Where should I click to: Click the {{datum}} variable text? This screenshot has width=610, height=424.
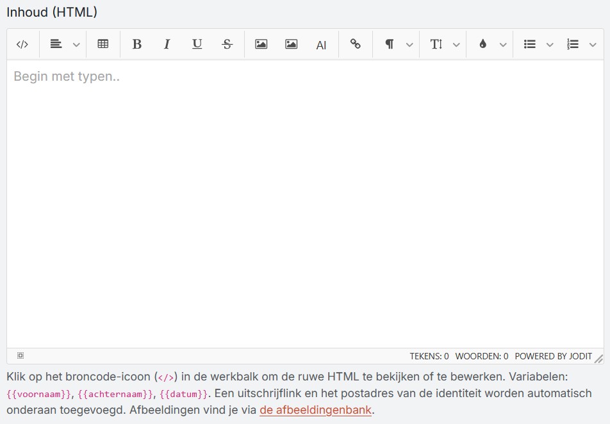[x=184, y=394]
